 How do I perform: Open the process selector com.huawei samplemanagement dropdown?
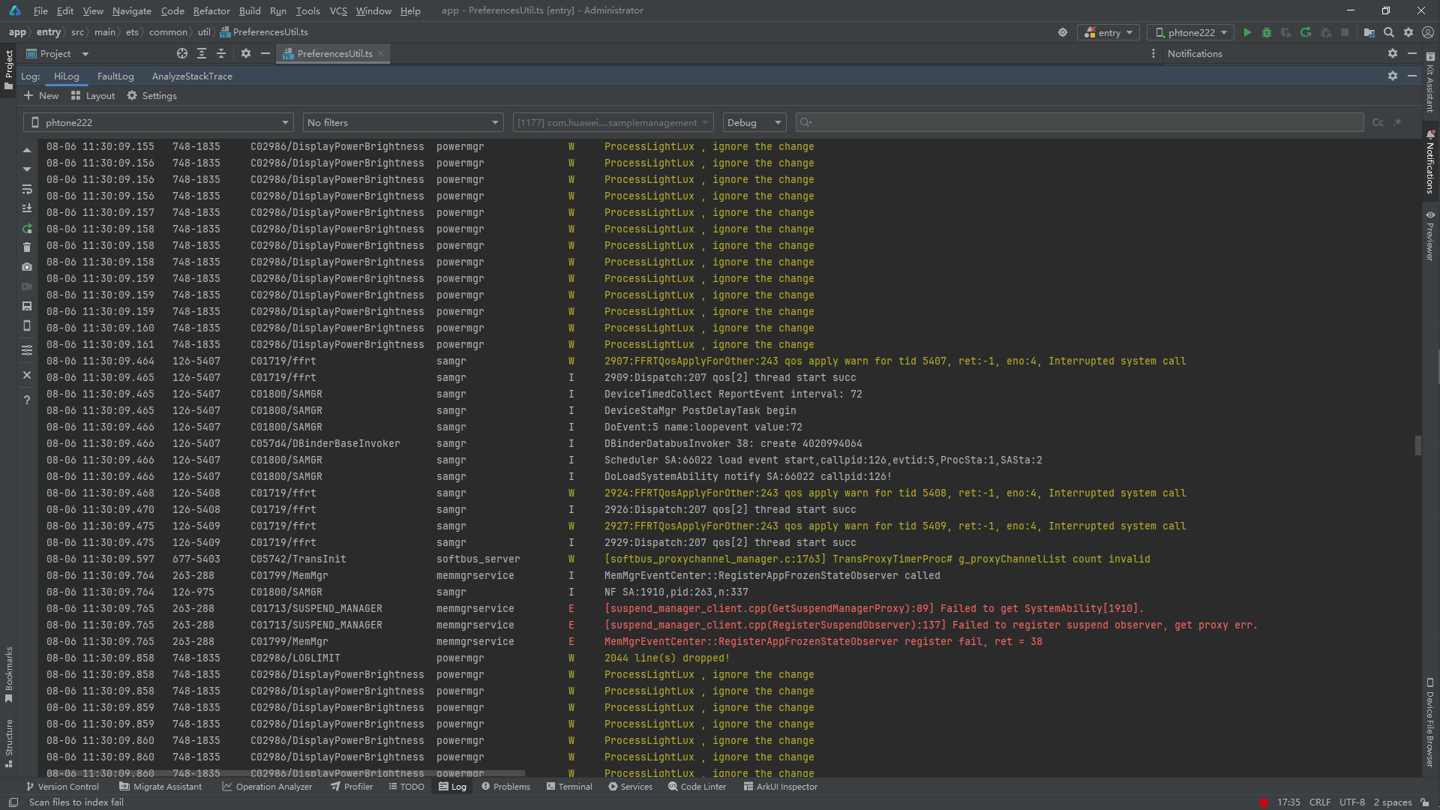click(x=613, y=122)
